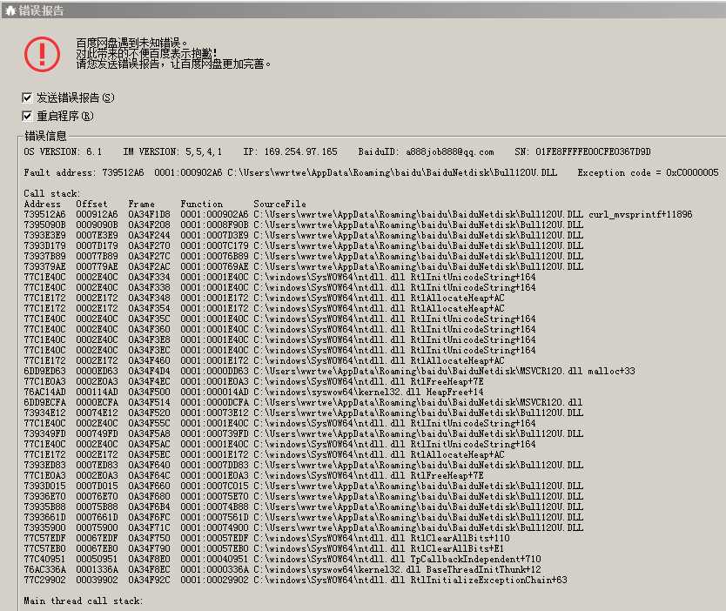The image size is (726, 611).
Task: Toggle the 重启程序 checkbox
Action: 27,116
